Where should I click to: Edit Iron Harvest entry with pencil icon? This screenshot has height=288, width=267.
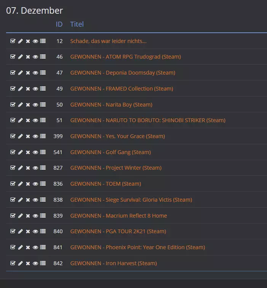point(20,263)
